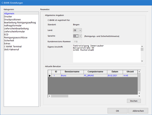Open the Sicherheit settings
The height and width of the screenshot is (115, 152).
pos(9,41)
